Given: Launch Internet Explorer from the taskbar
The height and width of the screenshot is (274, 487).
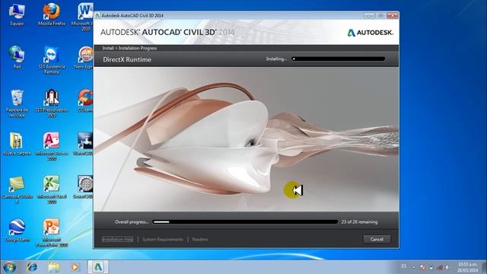Looking at the screenshot, I should tap(32, 267).
